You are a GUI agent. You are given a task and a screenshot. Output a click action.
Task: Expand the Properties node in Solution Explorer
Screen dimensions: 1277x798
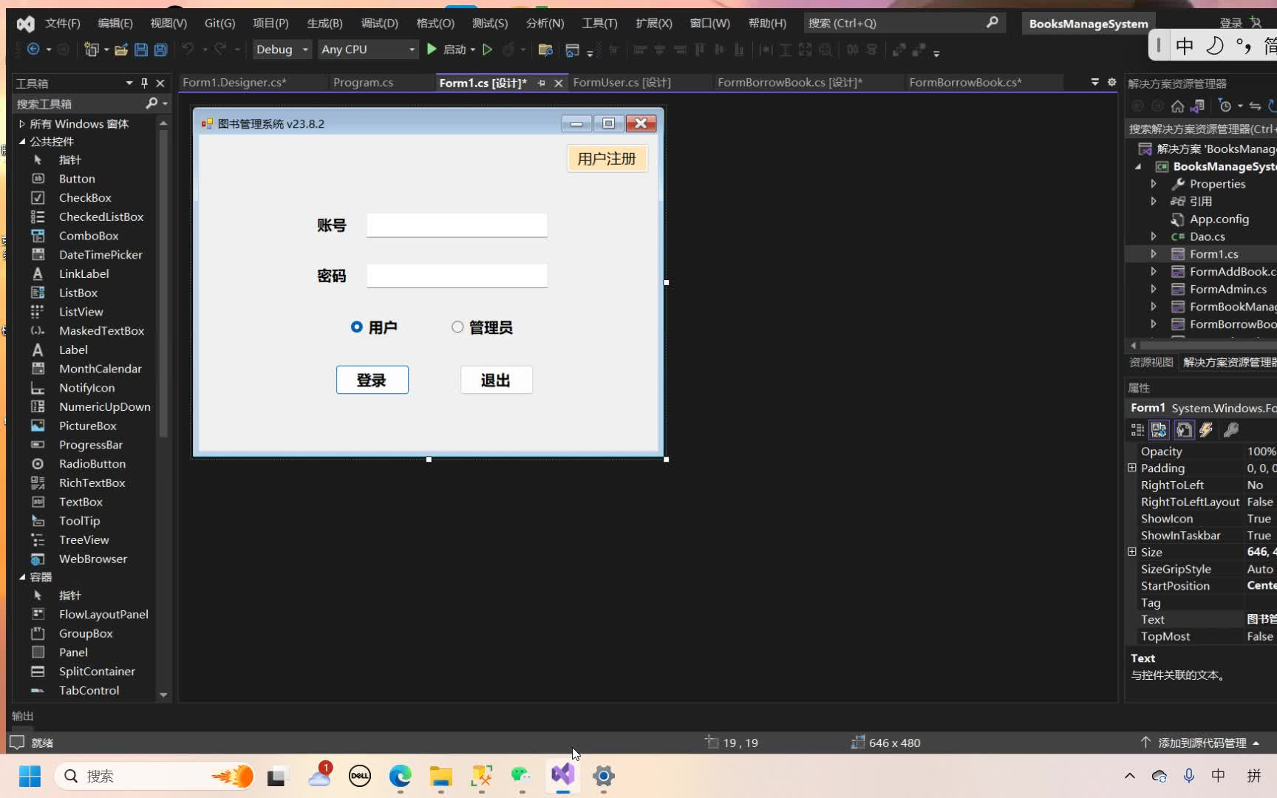pyautogui.click(x=1154, y=183)
